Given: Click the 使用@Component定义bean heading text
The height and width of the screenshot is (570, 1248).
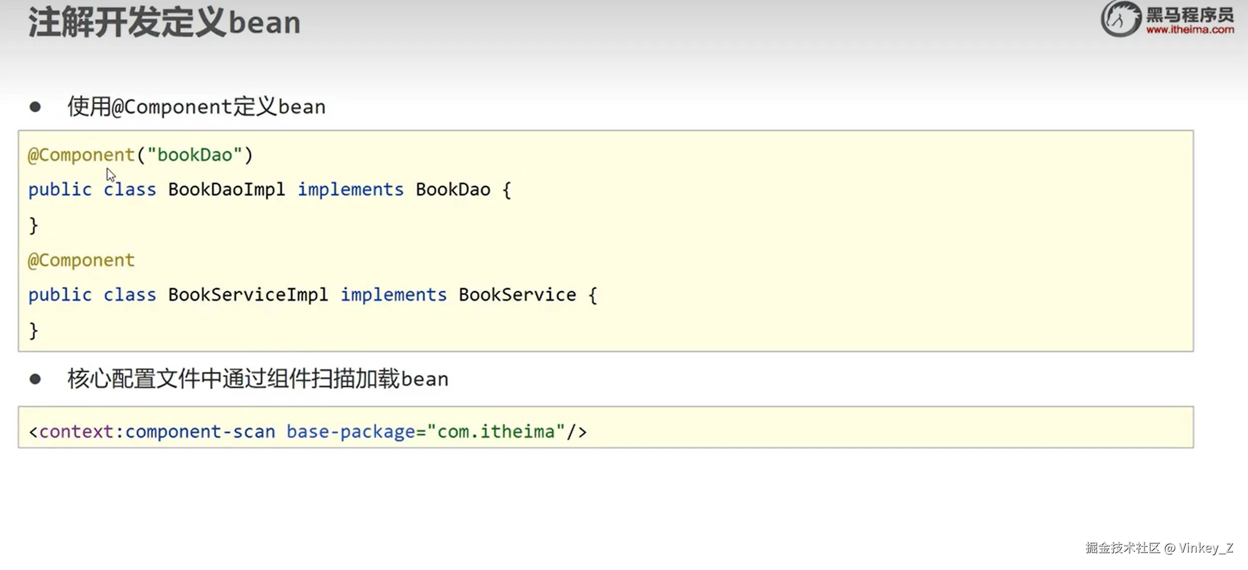Looking at the screenshot, I should point(196,107).
